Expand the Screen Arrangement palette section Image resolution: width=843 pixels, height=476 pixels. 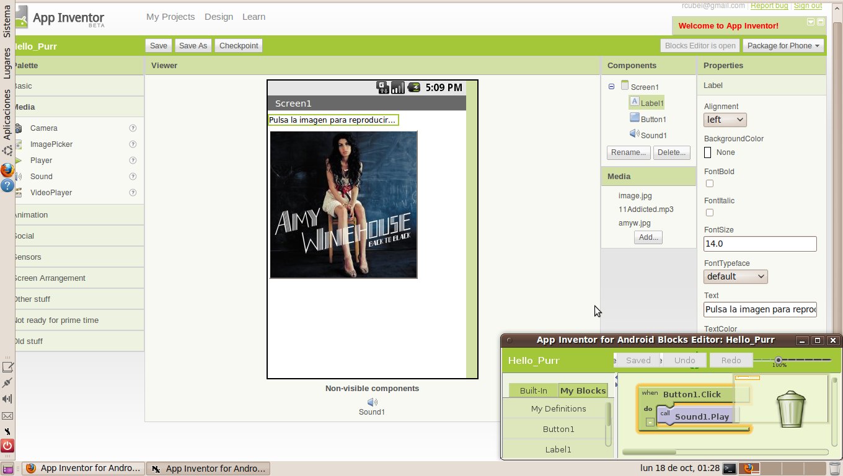click(x=79, y=278)
